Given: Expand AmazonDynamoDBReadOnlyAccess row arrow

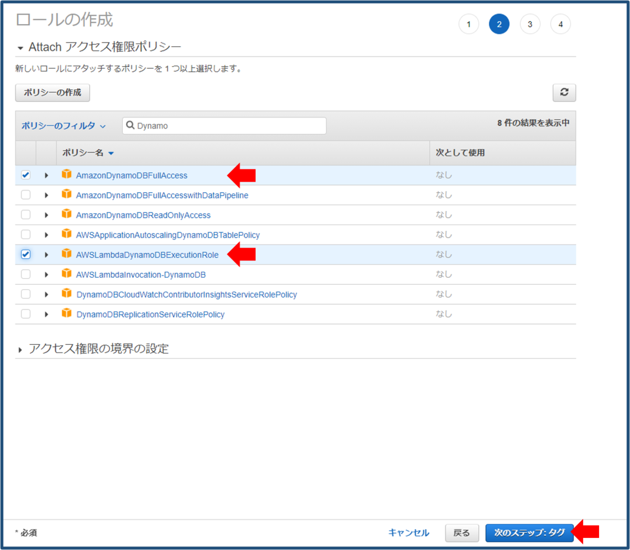Looking at the screenshot, I should click(46, 215).
